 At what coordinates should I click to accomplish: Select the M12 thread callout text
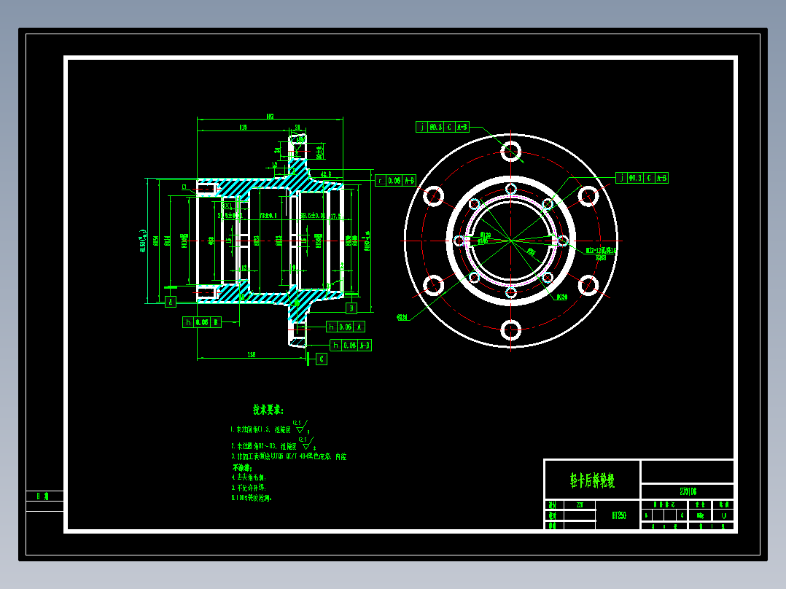click(x=601, y=250)
